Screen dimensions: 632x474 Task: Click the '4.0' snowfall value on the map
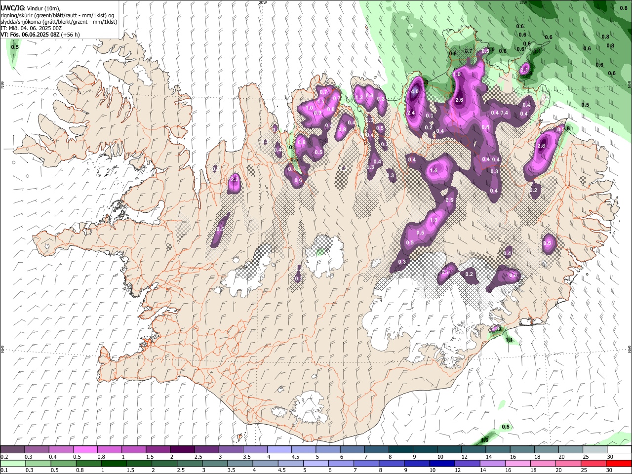415,91
